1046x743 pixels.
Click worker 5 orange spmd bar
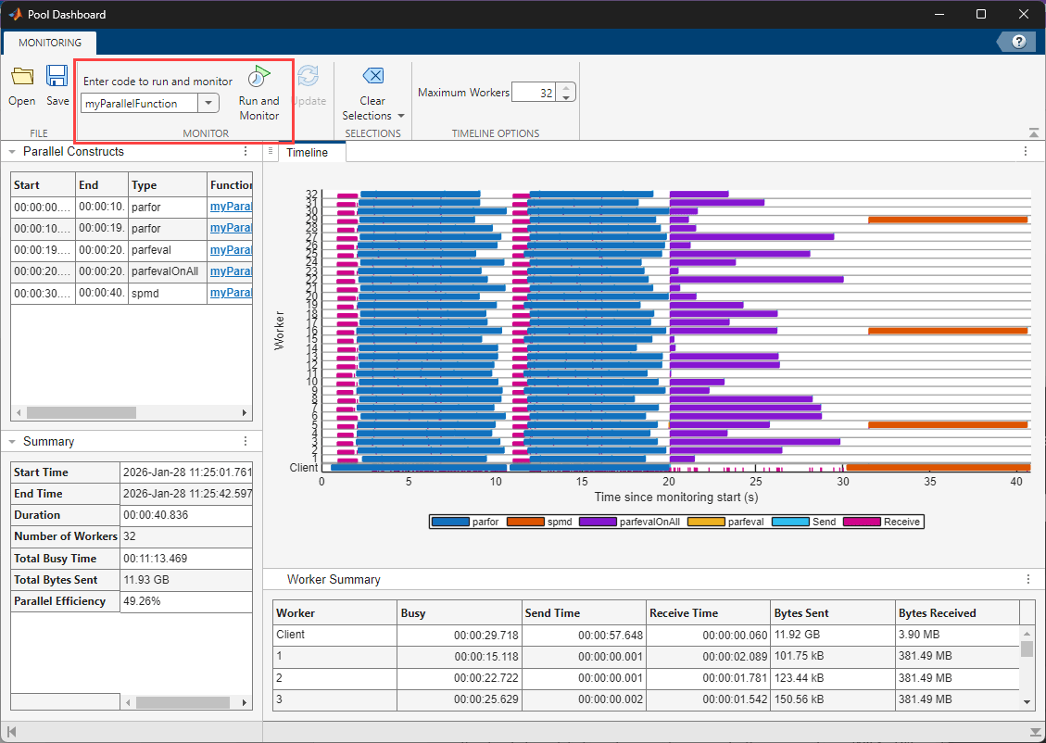(948, 425)
